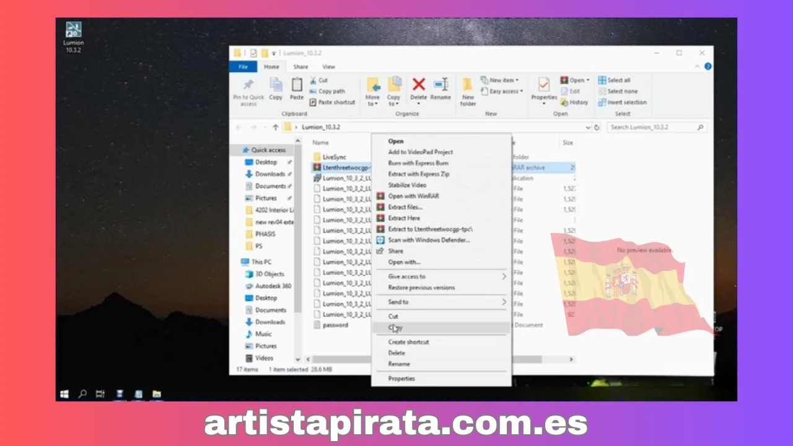This screenshot has width=793, height=446.
Task: Click the Search Lumion_10.3.2 field
Action: (657, 127)
